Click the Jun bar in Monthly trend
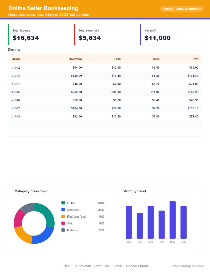The image size is (210, 272). tap(183, 222)
